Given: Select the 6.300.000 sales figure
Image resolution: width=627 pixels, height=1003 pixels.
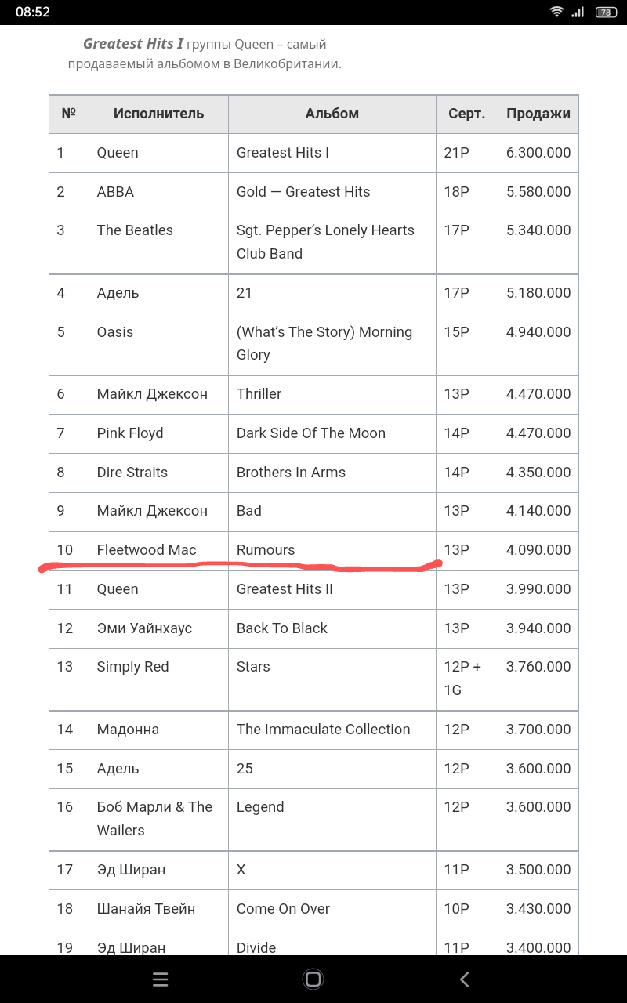Looking at the screenshot, I should [538, 153].
